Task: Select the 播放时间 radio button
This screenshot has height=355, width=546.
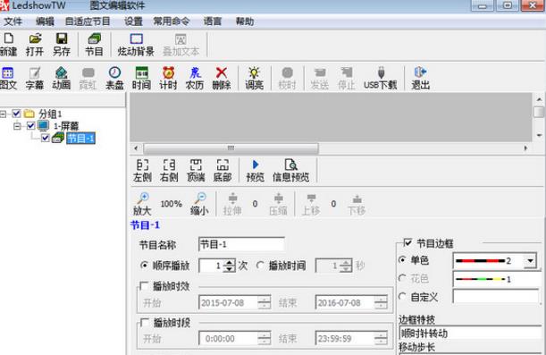Action: click(x=260, y=266)
